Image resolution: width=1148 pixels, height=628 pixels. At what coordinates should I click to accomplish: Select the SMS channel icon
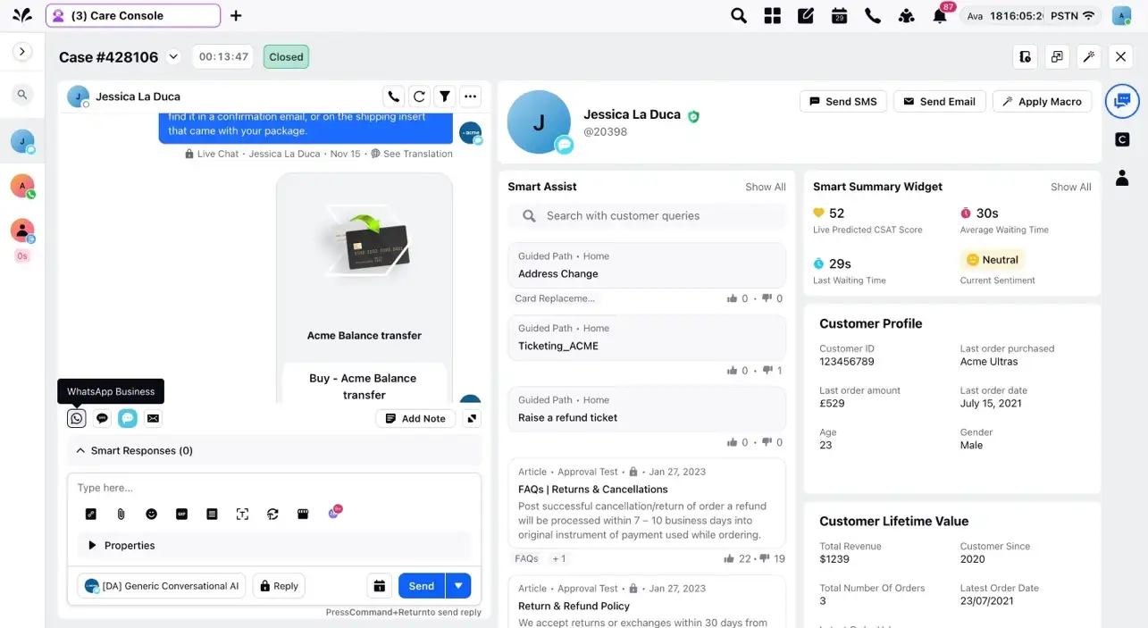[x=103, y=418]
